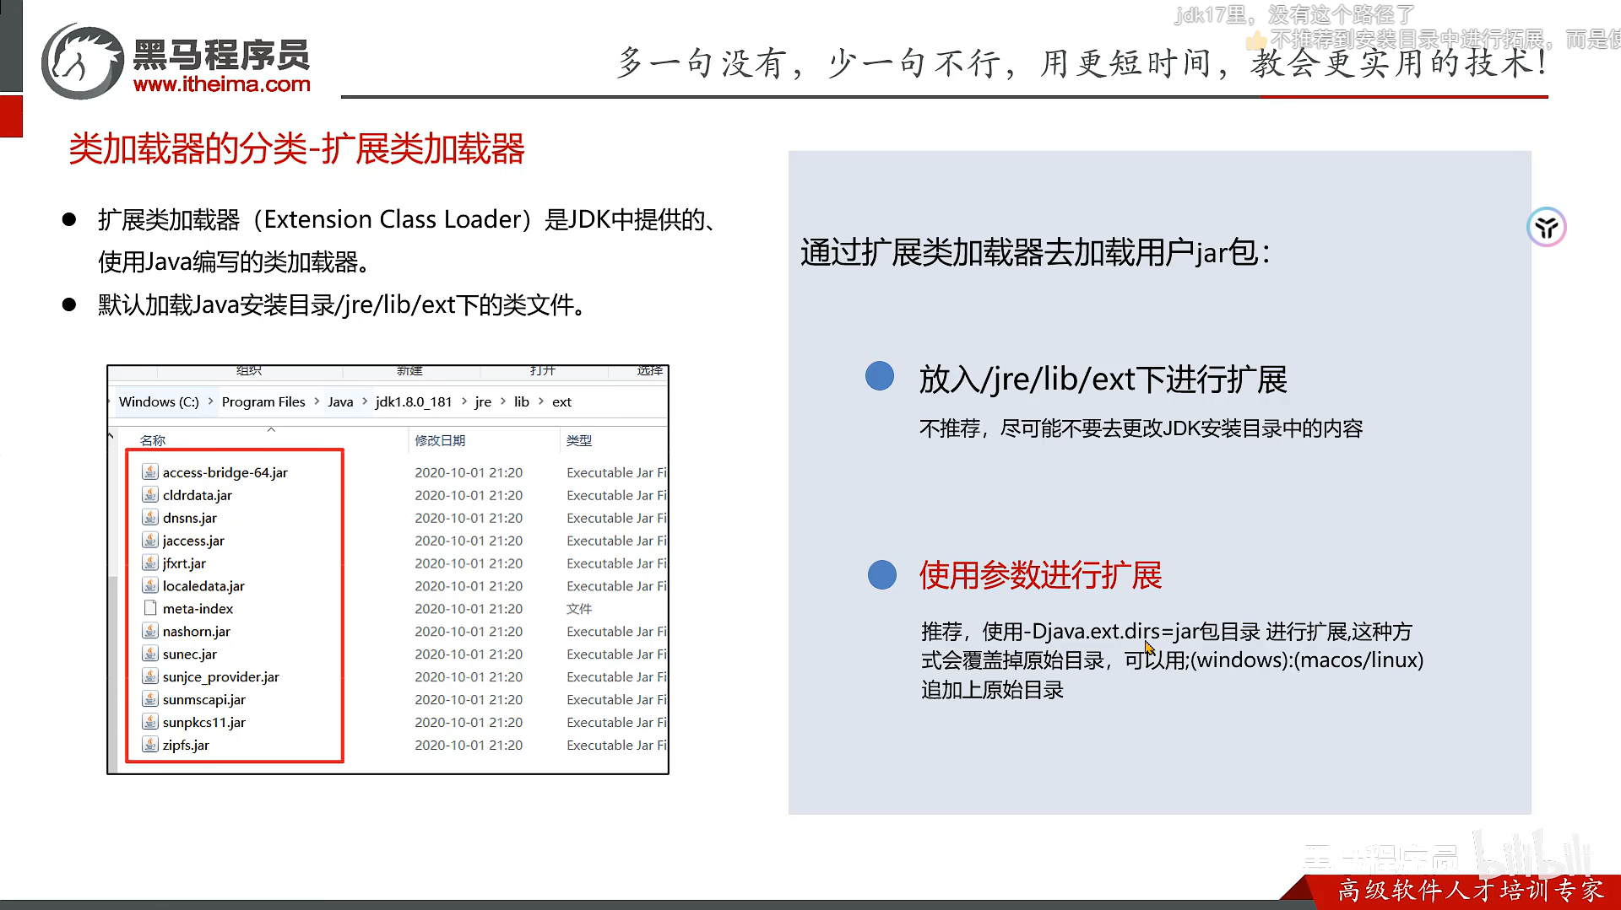The width and height of the screenshot is (1621, 910).
Task: Click sunec.jar file name
Action: [189, 654]
